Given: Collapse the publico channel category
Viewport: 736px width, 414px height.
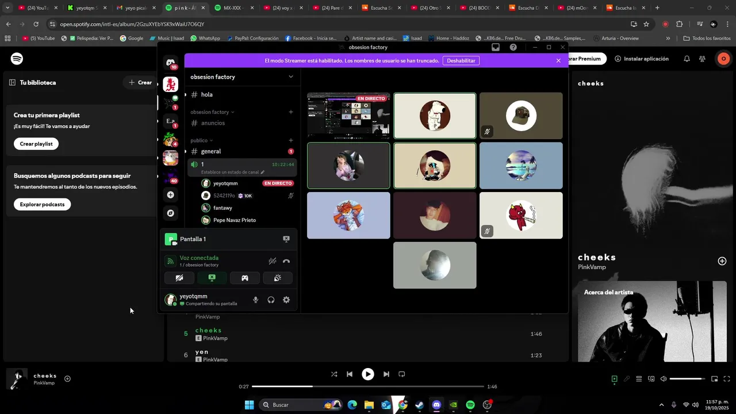Looking at the screenshot, I should coord(202,140).
